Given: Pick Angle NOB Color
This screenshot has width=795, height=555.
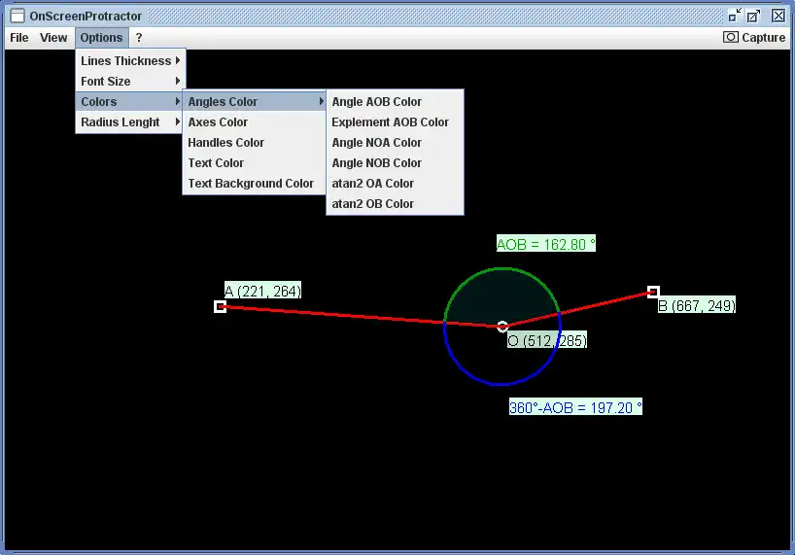Looking at the screenshot, I should click(x=395, y=162).
